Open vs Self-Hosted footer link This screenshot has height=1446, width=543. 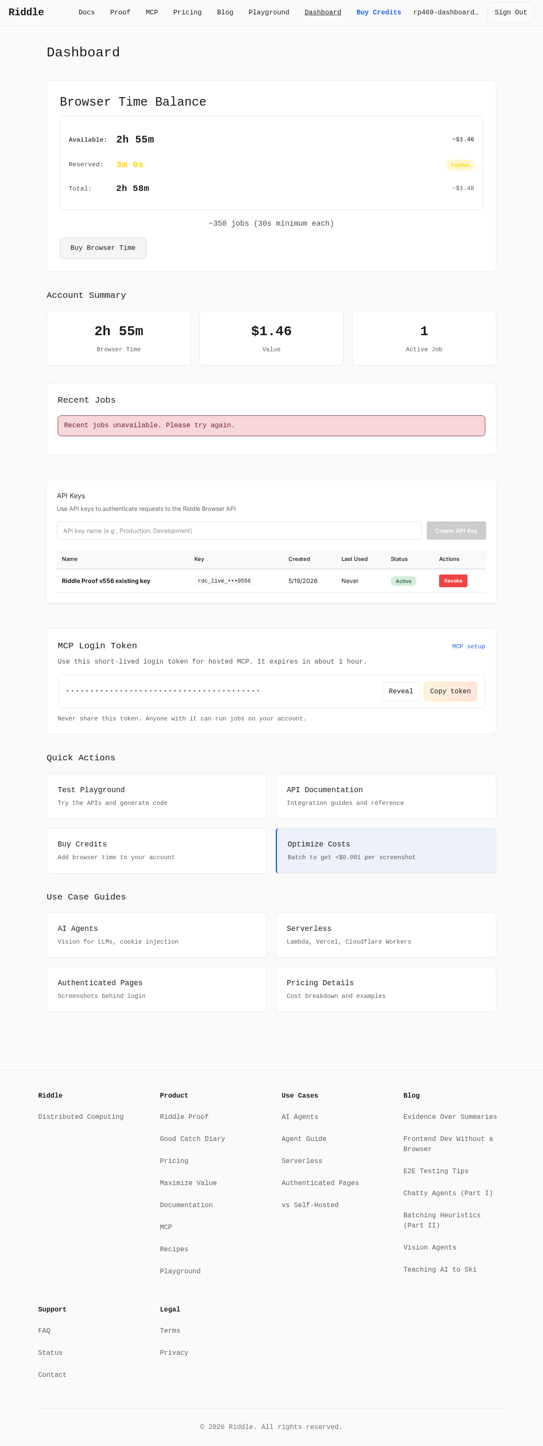pos(310,1205)
